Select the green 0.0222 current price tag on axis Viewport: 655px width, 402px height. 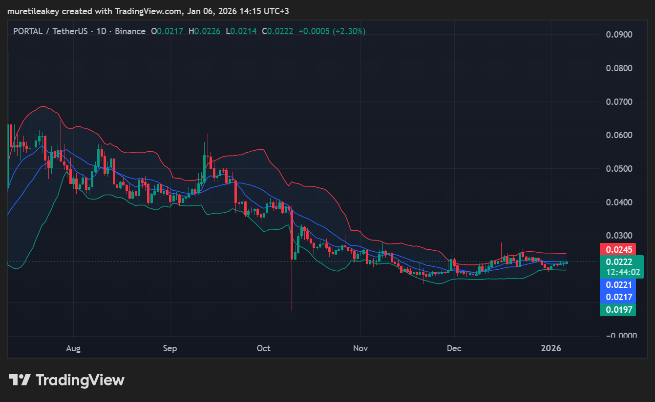pos(619,262)
